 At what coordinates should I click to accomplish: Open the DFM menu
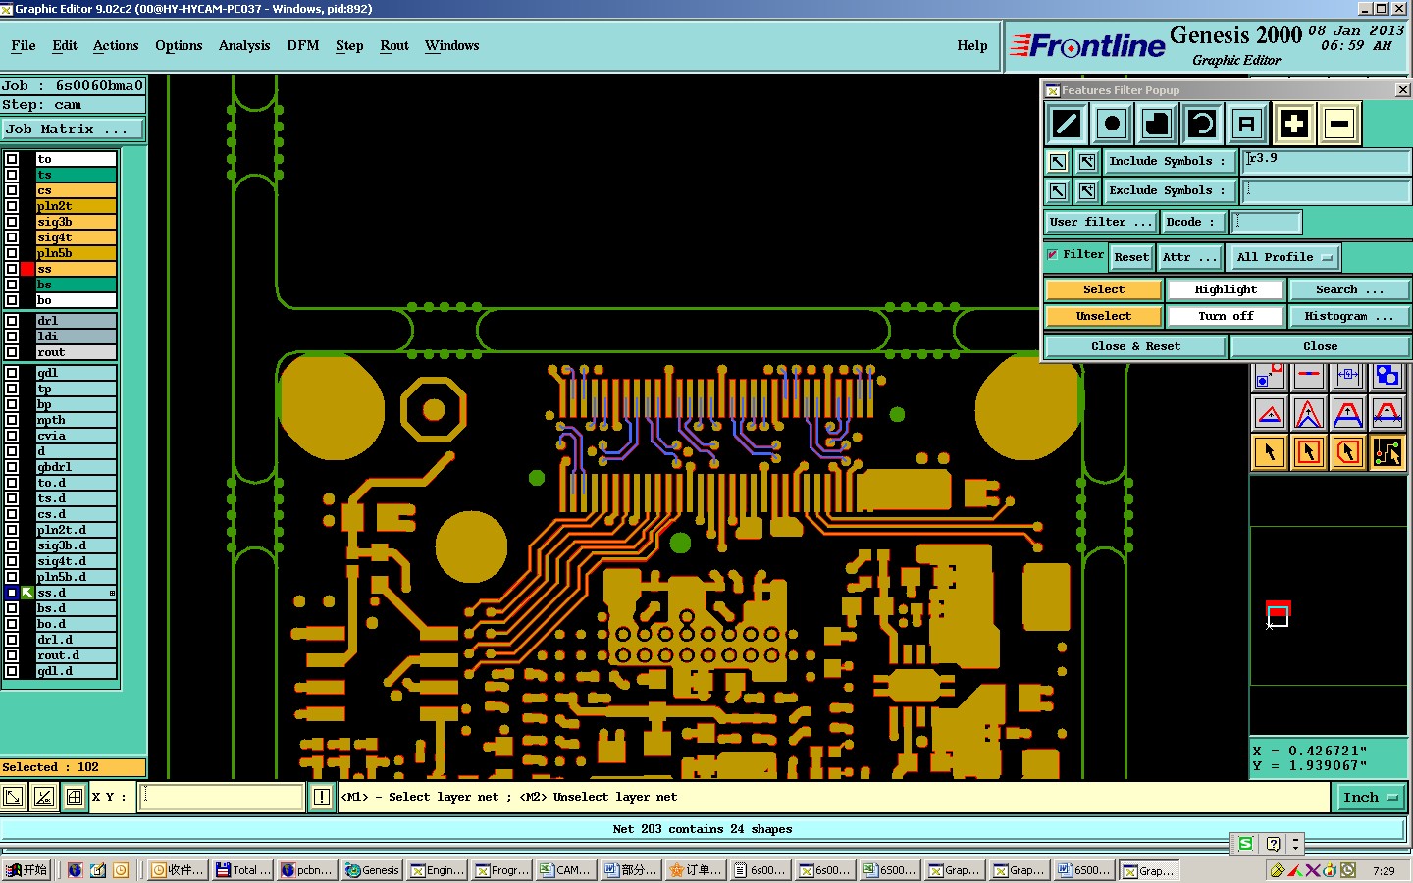303,45
